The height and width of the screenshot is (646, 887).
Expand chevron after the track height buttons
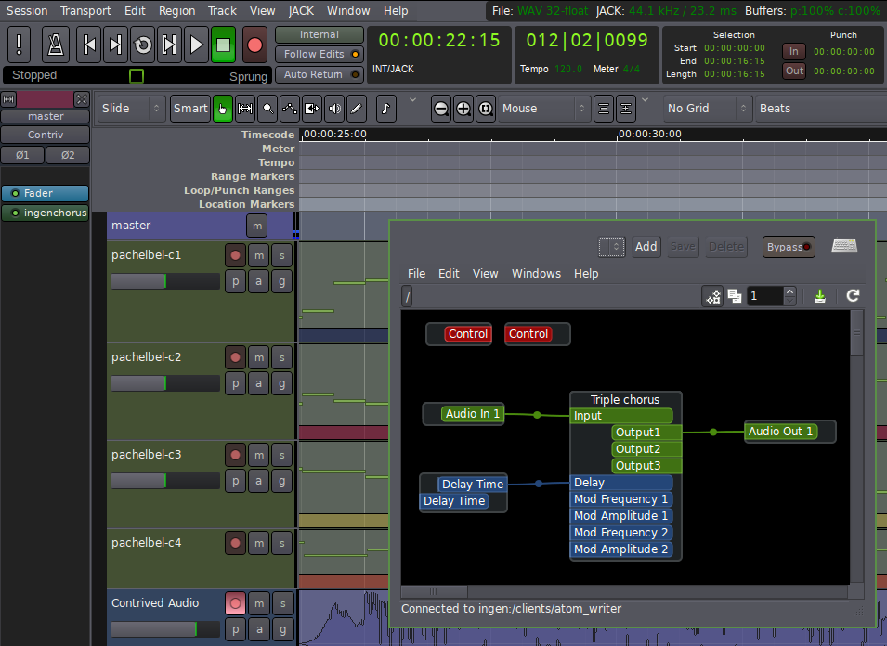(645, 100)
